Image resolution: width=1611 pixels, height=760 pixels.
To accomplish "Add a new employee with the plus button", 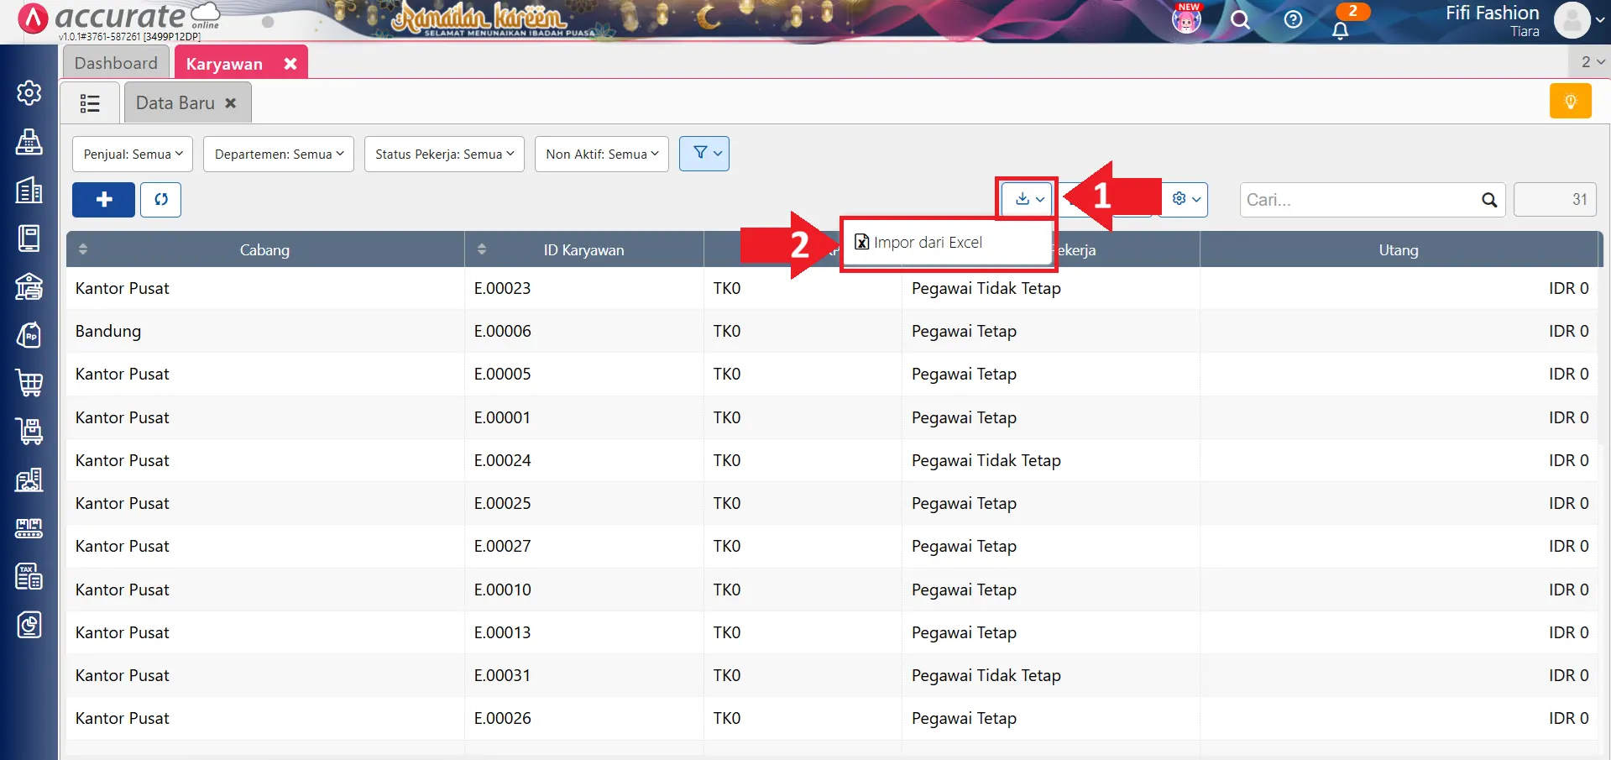I will click(102, 200).
